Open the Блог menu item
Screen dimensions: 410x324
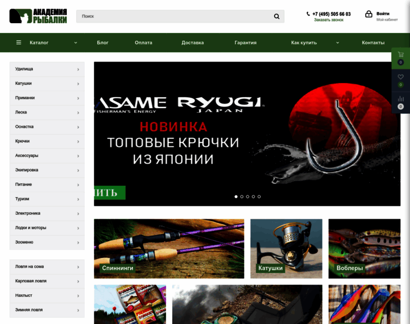pos(102,43)
